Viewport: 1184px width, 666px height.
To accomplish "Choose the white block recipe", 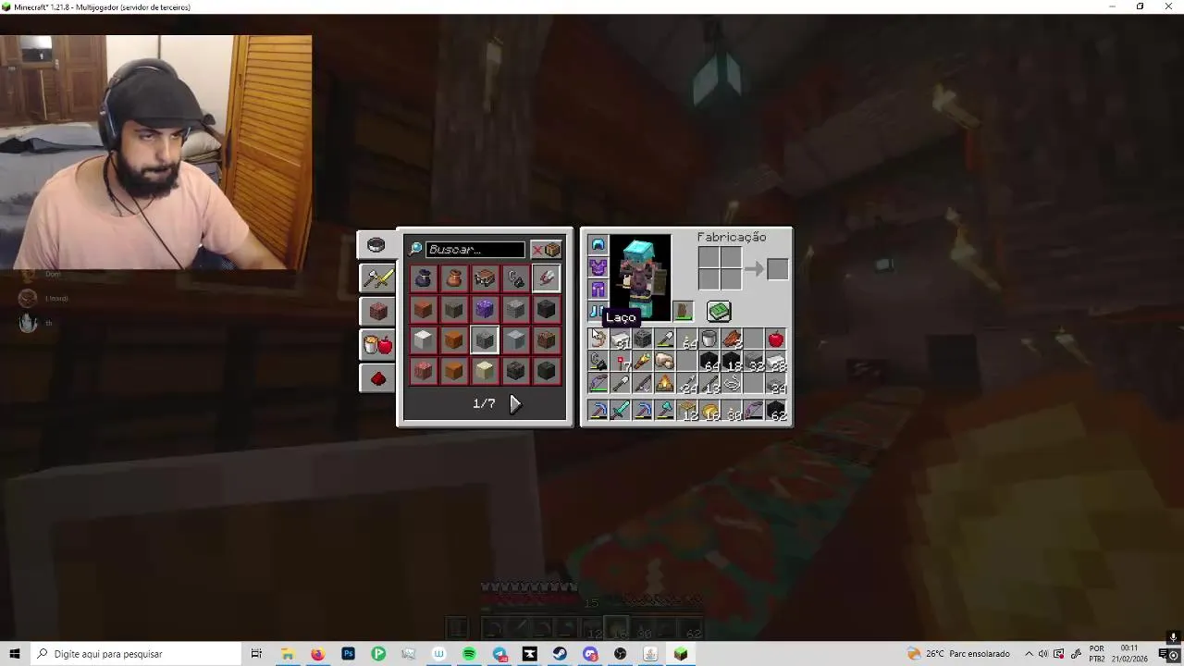I will click(423, 340).
